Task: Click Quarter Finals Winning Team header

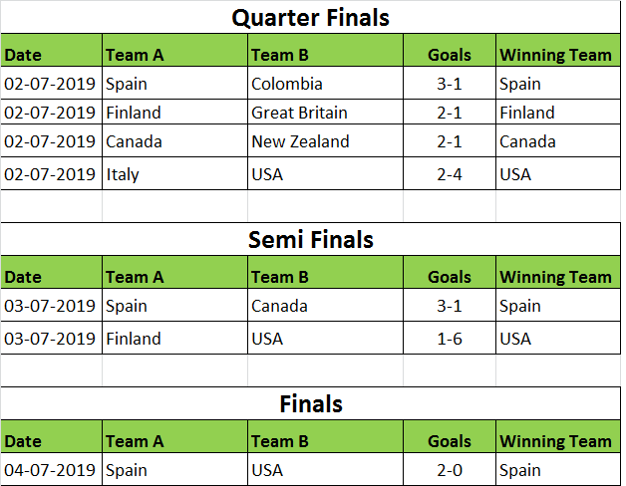Action: pos(555,55)
